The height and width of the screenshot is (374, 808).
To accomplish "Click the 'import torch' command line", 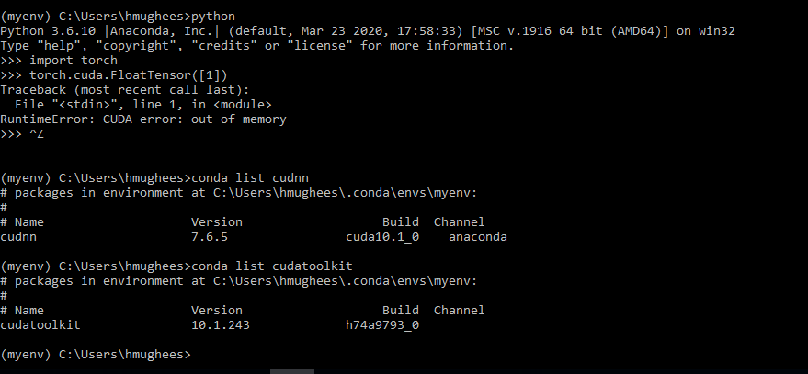I will 59,61.
